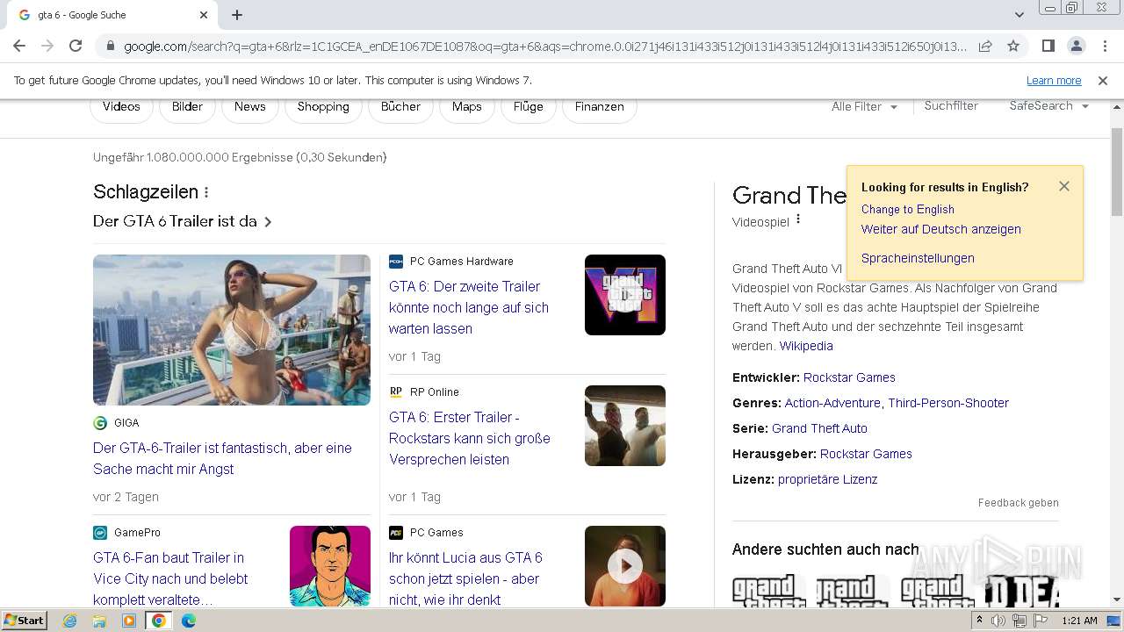Screen dimensions: 1124x632
Task: Close the gta 6 Google Suche tab
Action: point(204,15)
